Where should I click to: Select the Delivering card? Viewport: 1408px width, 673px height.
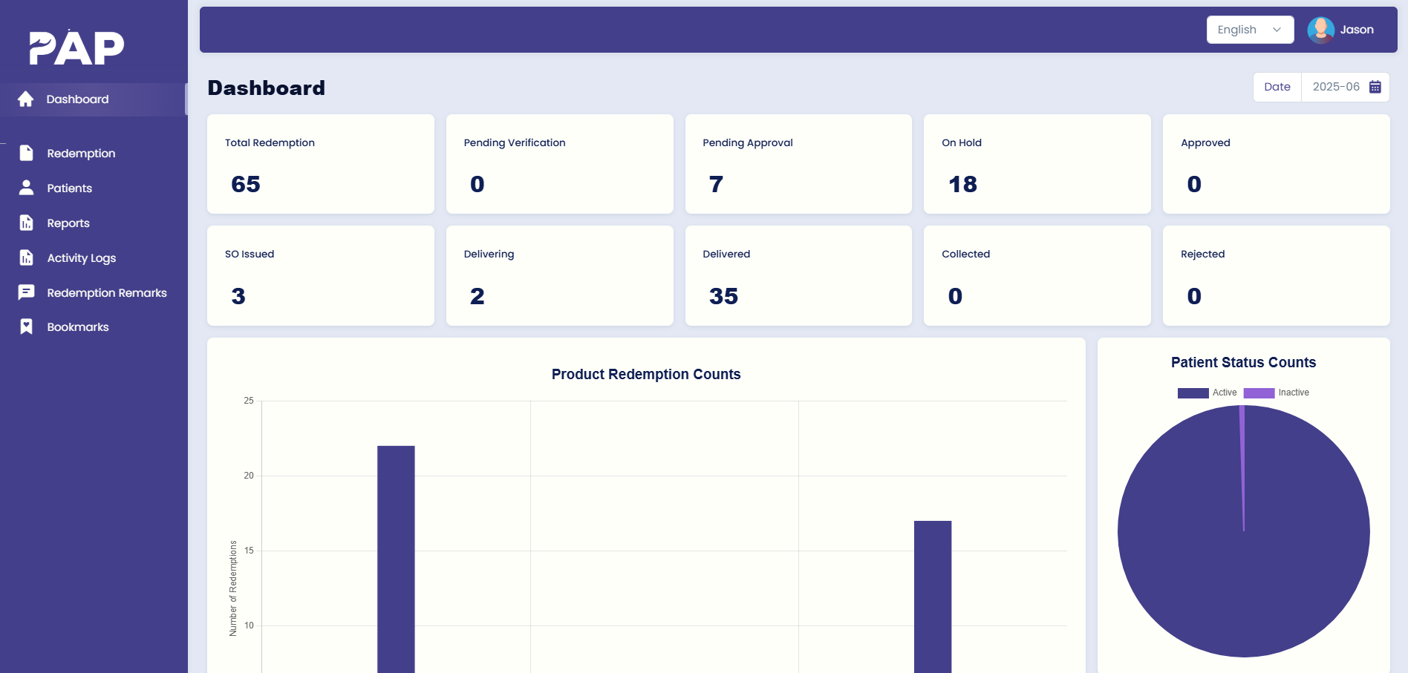click(x=560, y=275)
